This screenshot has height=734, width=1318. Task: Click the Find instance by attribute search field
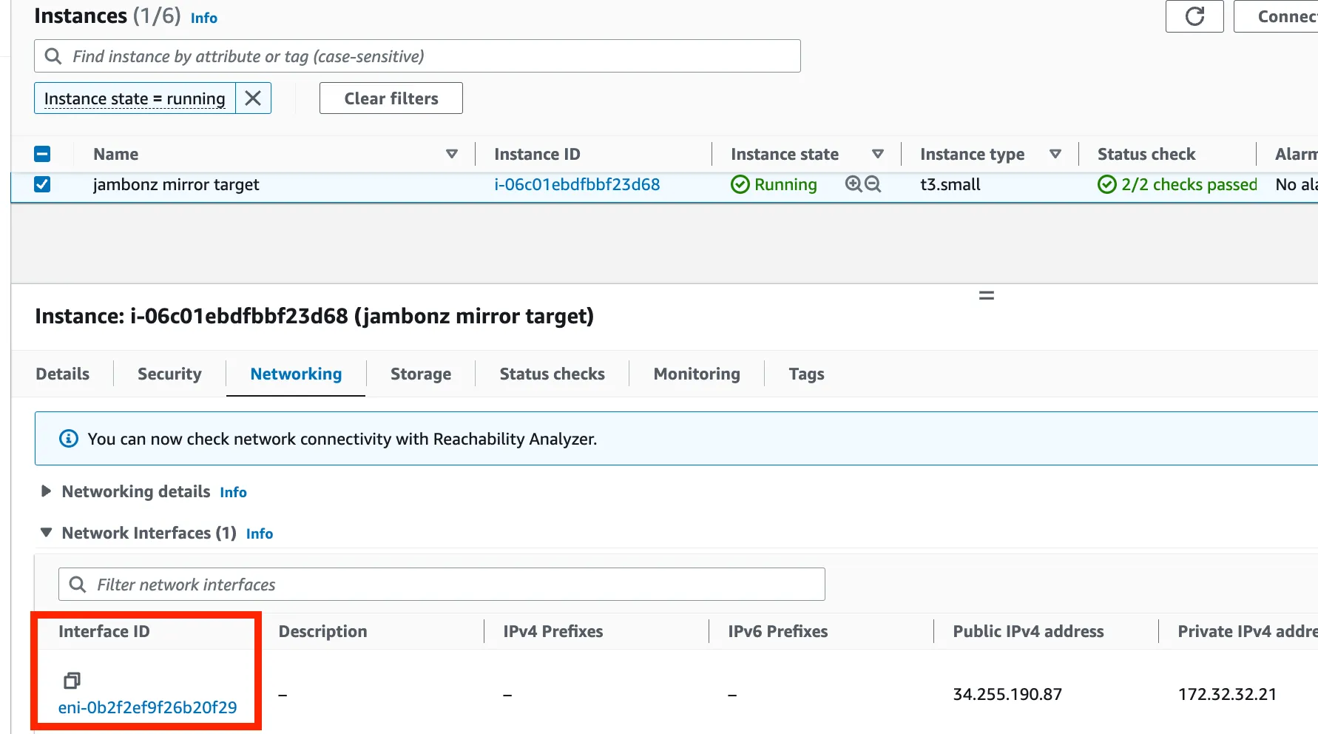tap(417, 56)
